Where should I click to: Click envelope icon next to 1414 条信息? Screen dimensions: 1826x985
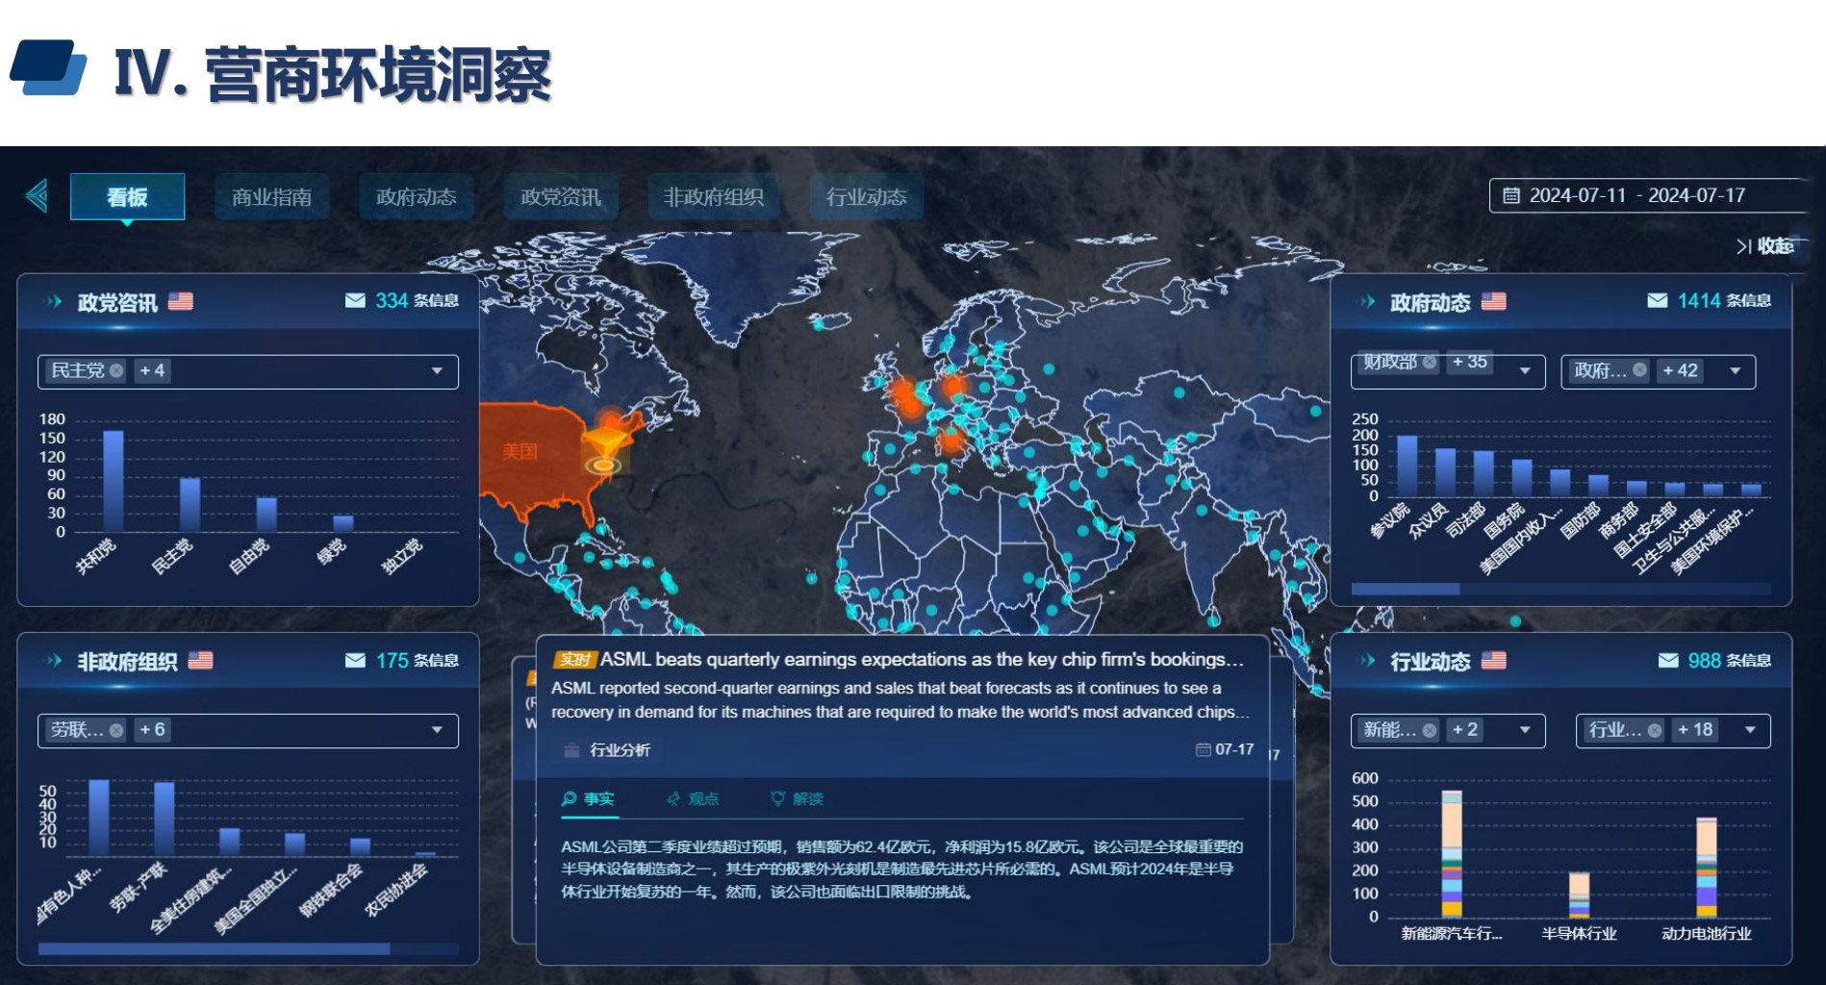click(x=1657, y=301)
